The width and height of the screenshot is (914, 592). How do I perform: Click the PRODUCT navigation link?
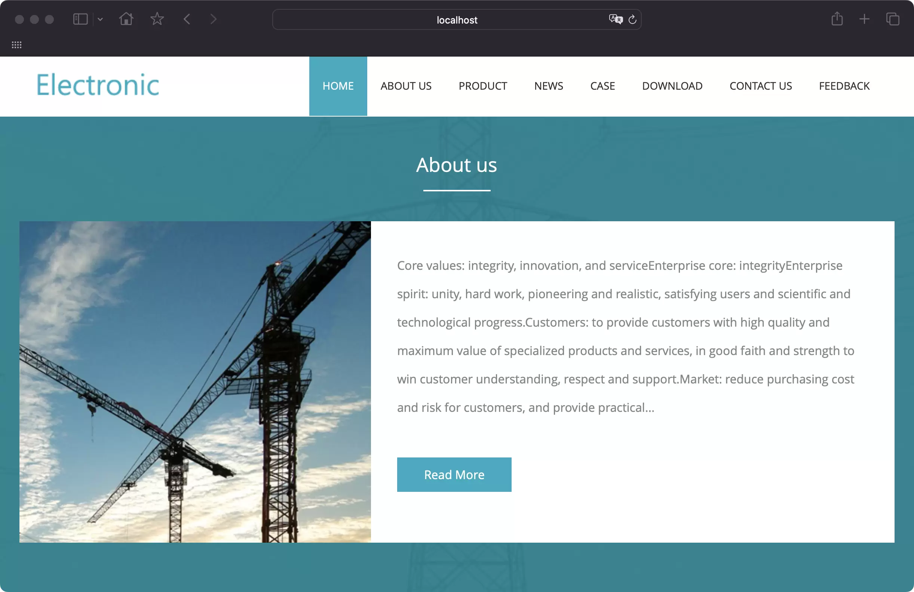tap(483, 85)
